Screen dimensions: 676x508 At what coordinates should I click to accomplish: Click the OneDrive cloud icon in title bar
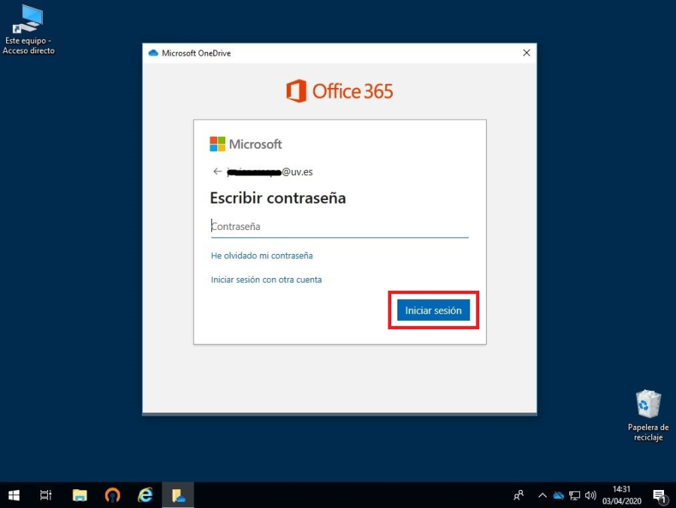[153, 53]
